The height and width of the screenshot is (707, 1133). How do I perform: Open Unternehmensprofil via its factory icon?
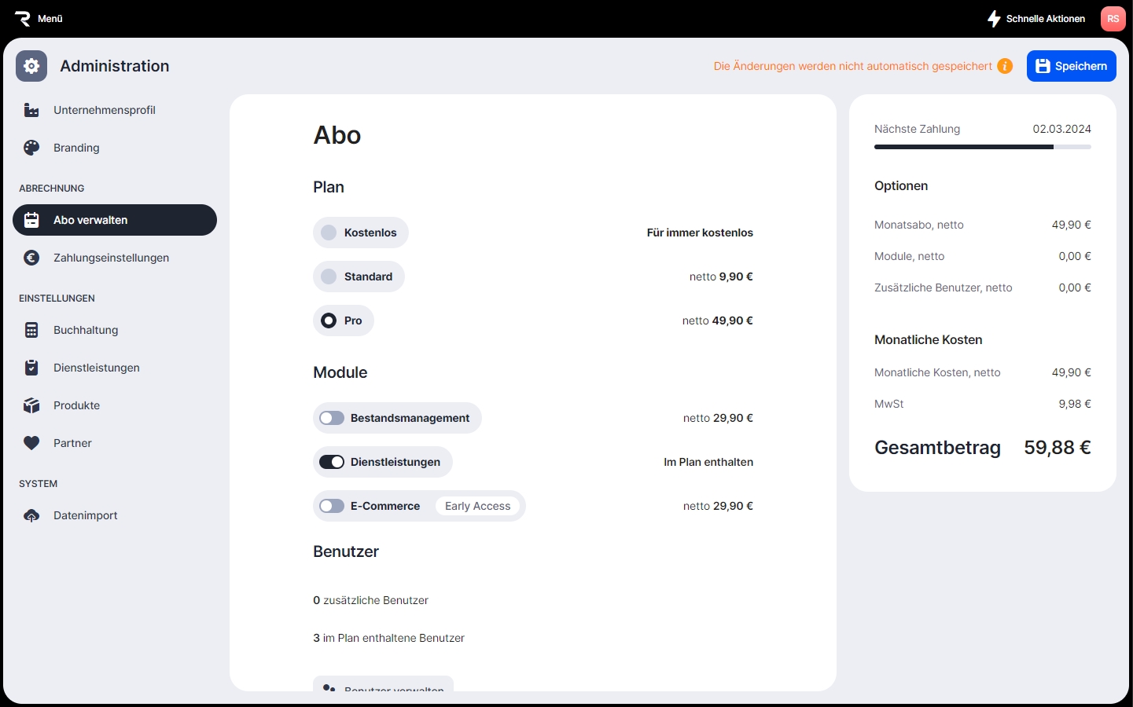point(31,110)
